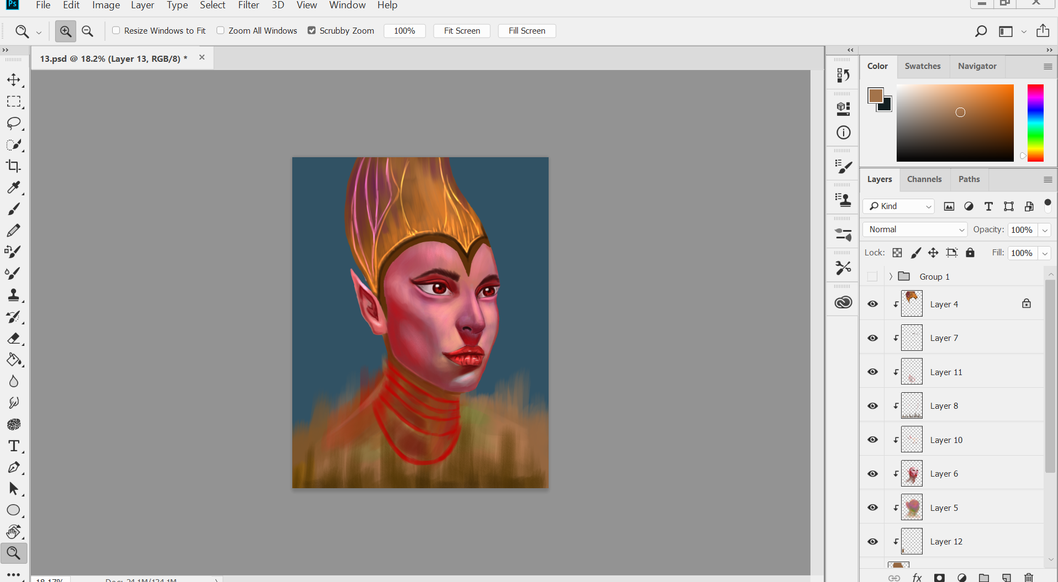Switch to the Swatches tab
This screenshot has width=1058, height=582.
coord(923,66)
